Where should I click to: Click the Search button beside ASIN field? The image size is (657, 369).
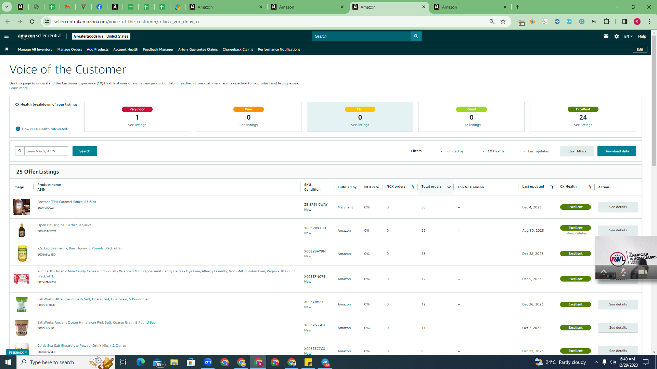click(85, 151)
